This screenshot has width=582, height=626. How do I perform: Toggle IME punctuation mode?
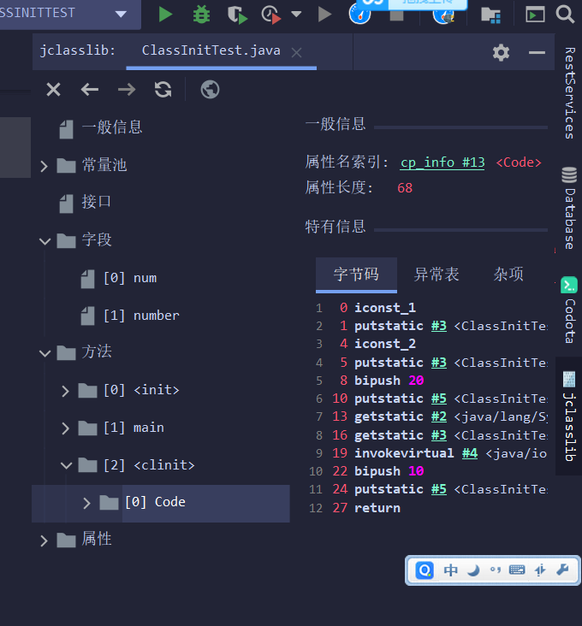(x=496, y=570)
